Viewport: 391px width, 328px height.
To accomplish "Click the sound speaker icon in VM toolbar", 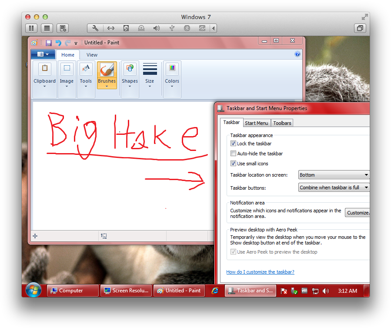I will coord(156,28).
